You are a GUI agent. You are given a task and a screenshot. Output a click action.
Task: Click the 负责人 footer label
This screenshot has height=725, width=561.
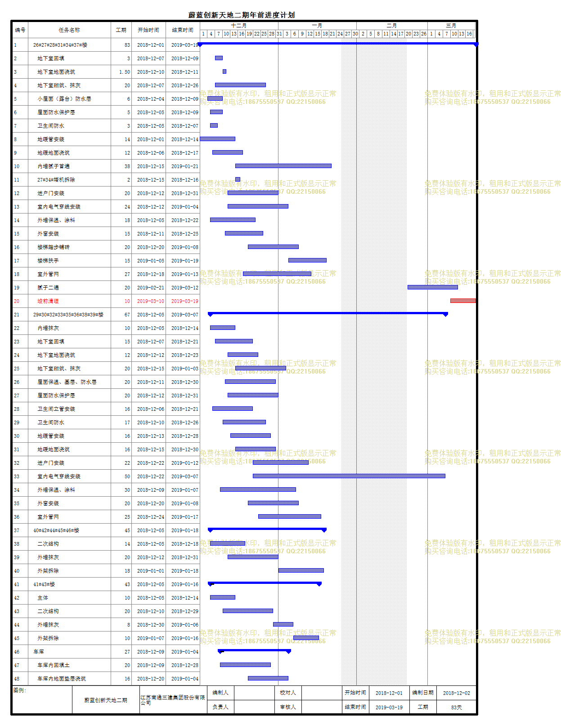tap(220, 707)
